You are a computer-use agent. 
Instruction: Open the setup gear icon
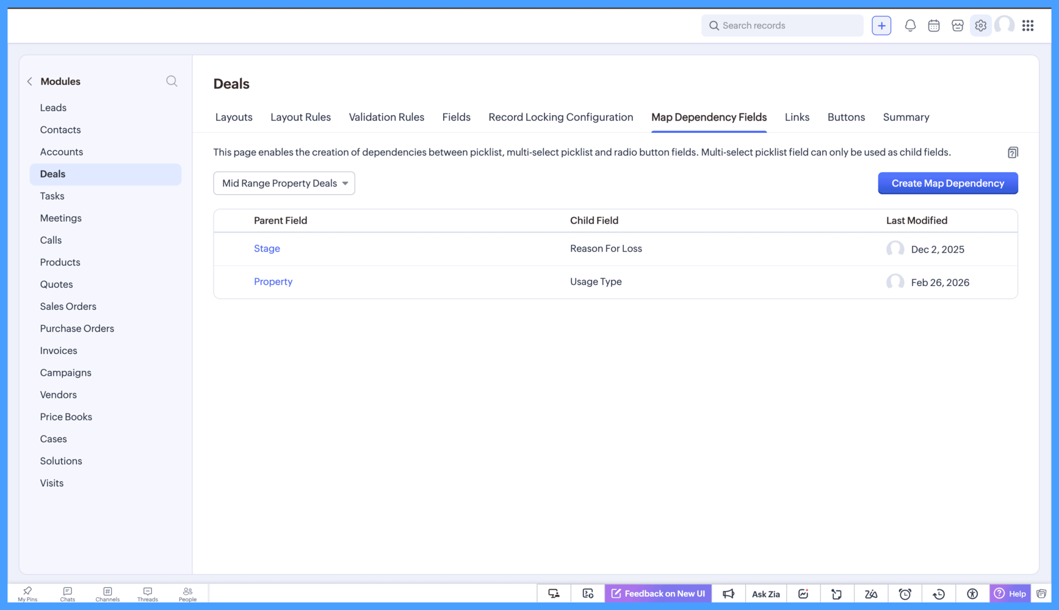[981, 26]
